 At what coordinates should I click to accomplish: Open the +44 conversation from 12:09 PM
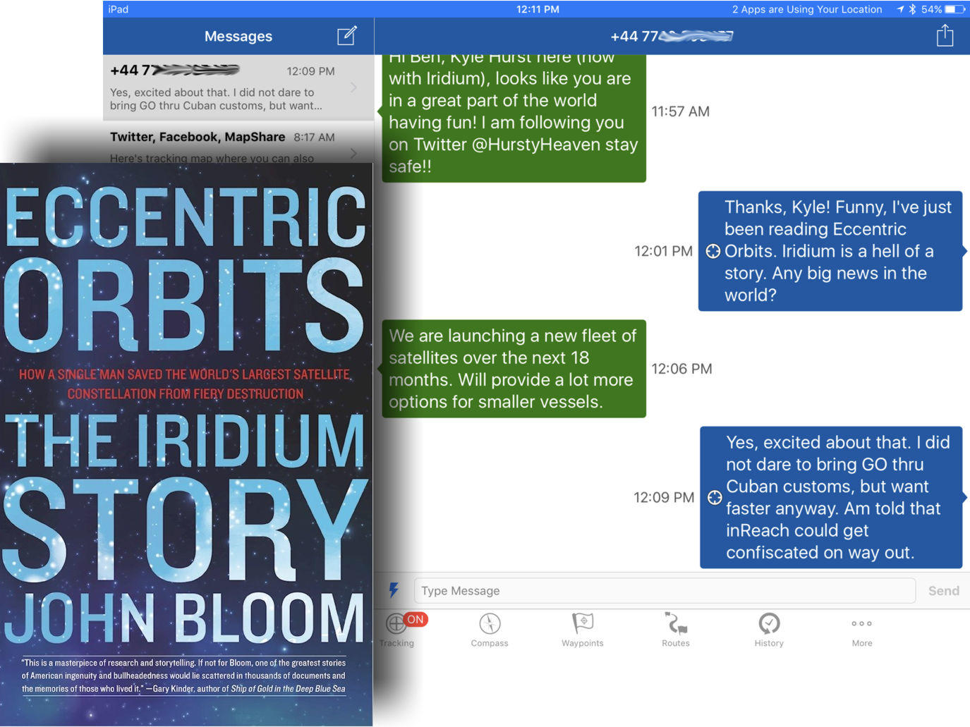click(x=238, y=87)
